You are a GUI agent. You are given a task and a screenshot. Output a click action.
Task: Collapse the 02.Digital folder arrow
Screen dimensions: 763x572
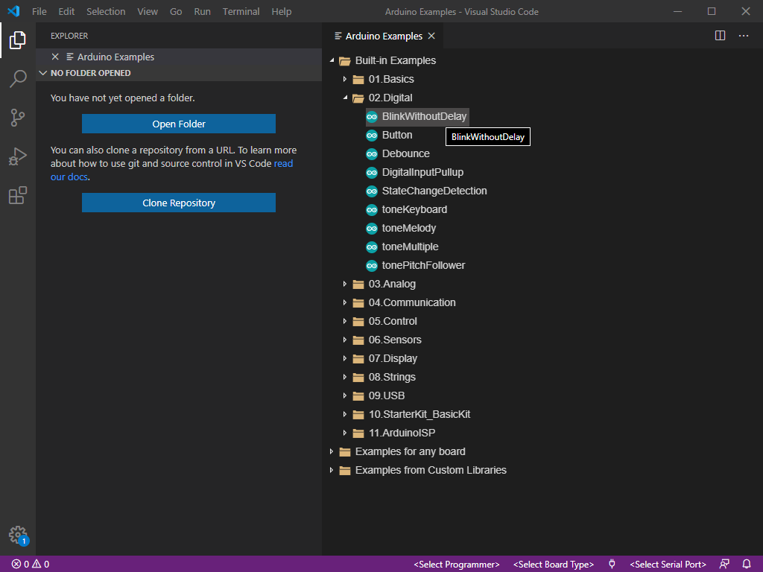coord(345,98)
